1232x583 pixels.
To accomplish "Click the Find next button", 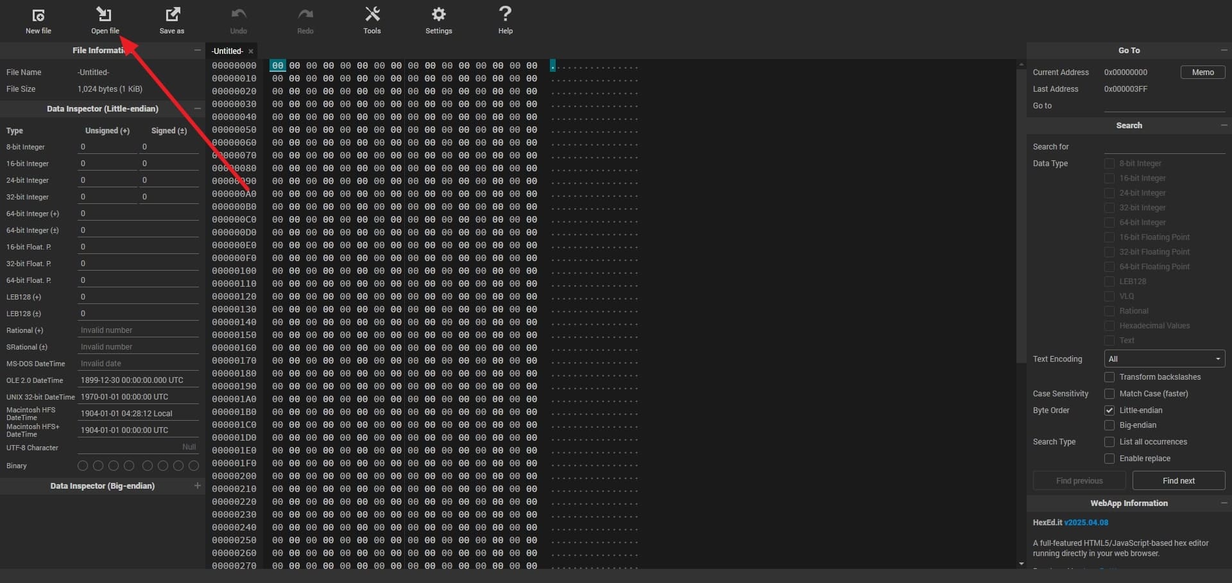I will click(1178, 481).
